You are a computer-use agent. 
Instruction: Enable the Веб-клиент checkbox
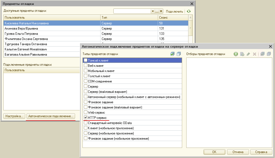point(85,65)
